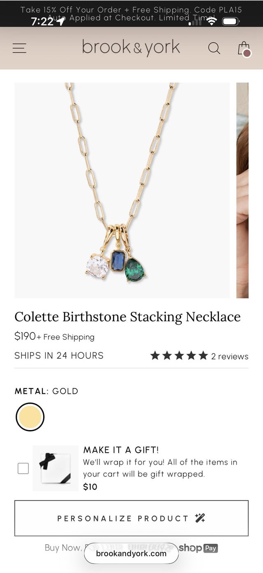Check the Make It A Gift checkbox
Image resolution: width=263 pixels, height=573 pixels.
pyautogui.click(x=23, y=468)
